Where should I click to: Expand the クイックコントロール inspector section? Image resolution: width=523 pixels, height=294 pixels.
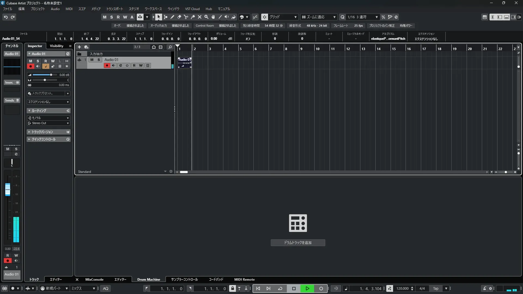coord(44,139)
